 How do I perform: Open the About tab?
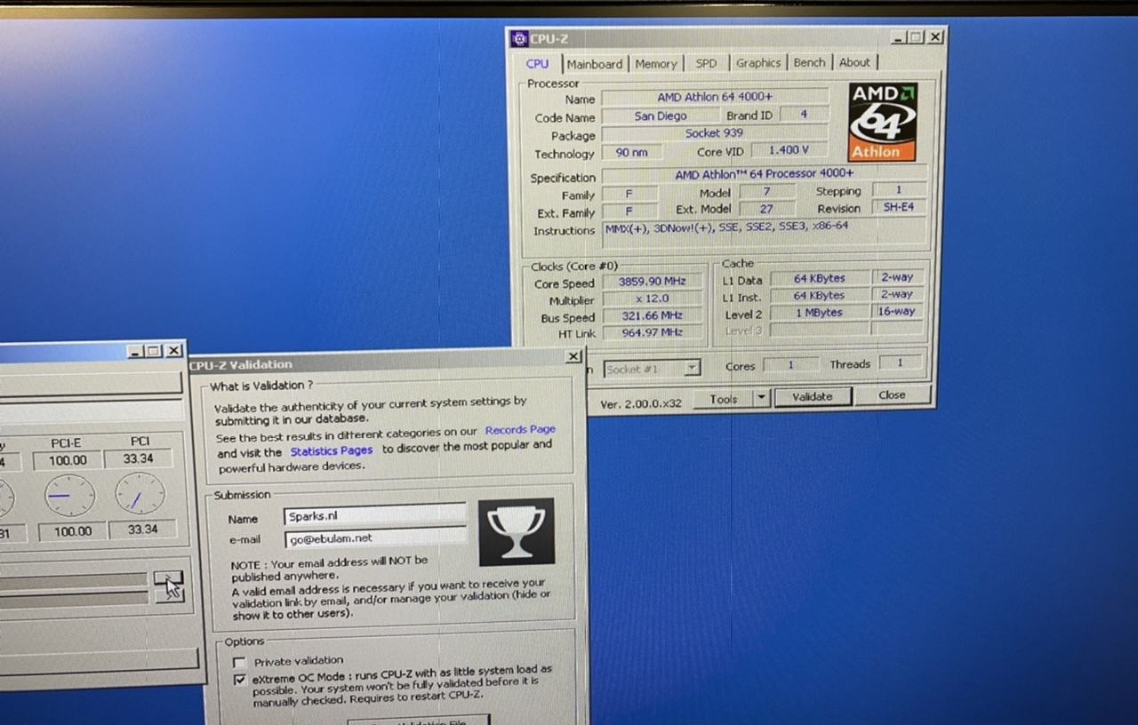pos(854,62)
